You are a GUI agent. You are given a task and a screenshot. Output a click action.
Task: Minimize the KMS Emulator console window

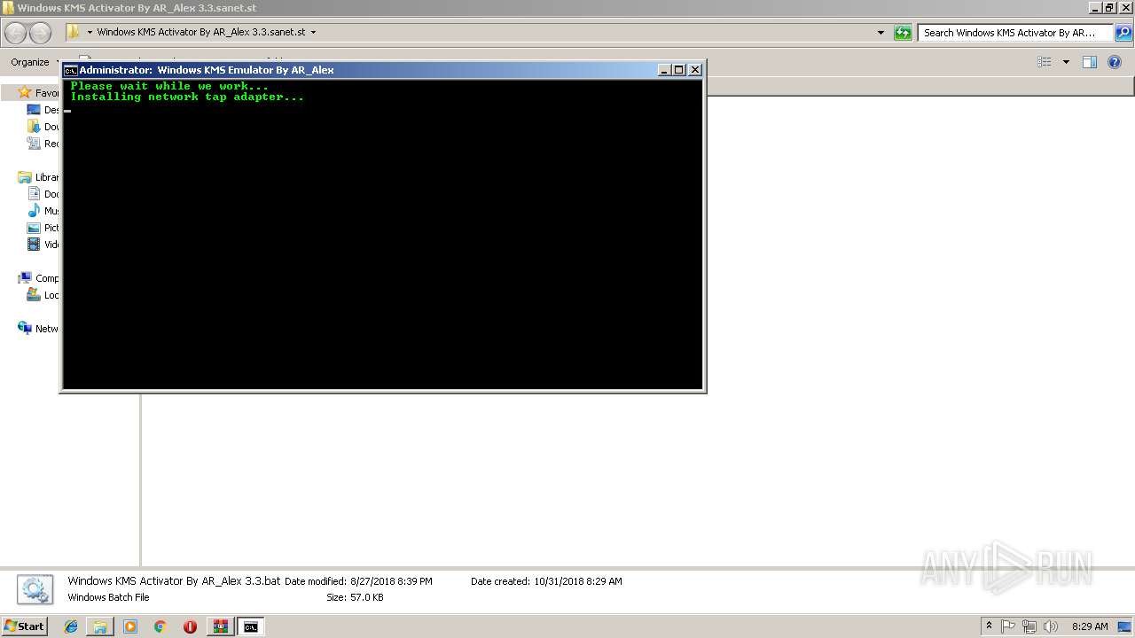tap(664, 70)
